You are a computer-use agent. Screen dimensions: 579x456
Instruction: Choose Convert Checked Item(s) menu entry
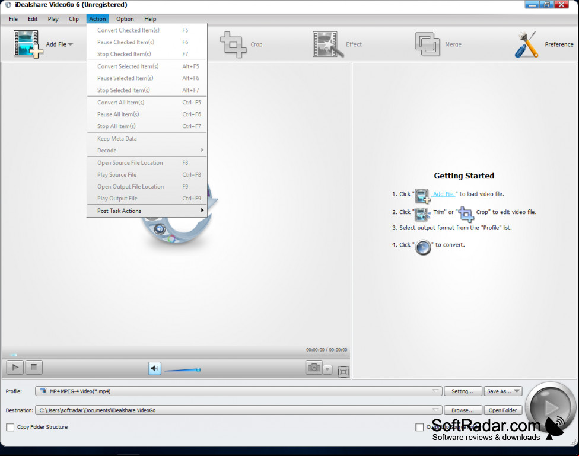(x=147, y=30)
